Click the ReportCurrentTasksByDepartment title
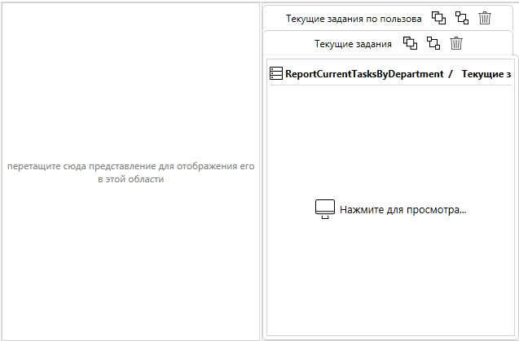Image resolution: width=519 pixels, height=341 pixels. (x=364, y=73)
